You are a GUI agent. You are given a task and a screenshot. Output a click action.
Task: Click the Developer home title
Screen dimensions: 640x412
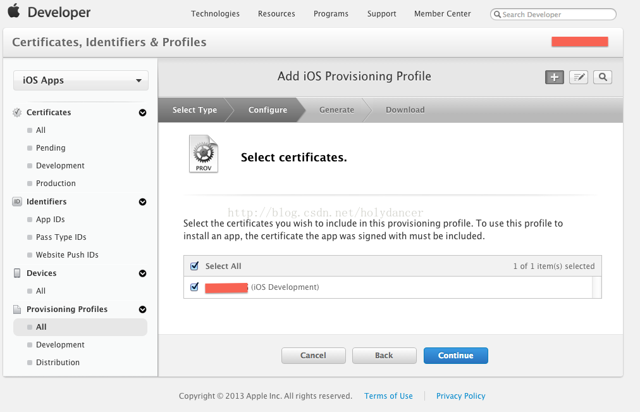59,12
